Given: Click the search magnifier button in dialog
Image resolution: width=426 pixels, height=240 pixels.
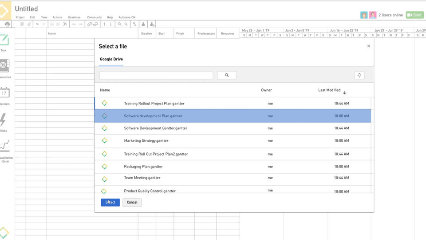Looking at the screenshot, I should point(227,75).
